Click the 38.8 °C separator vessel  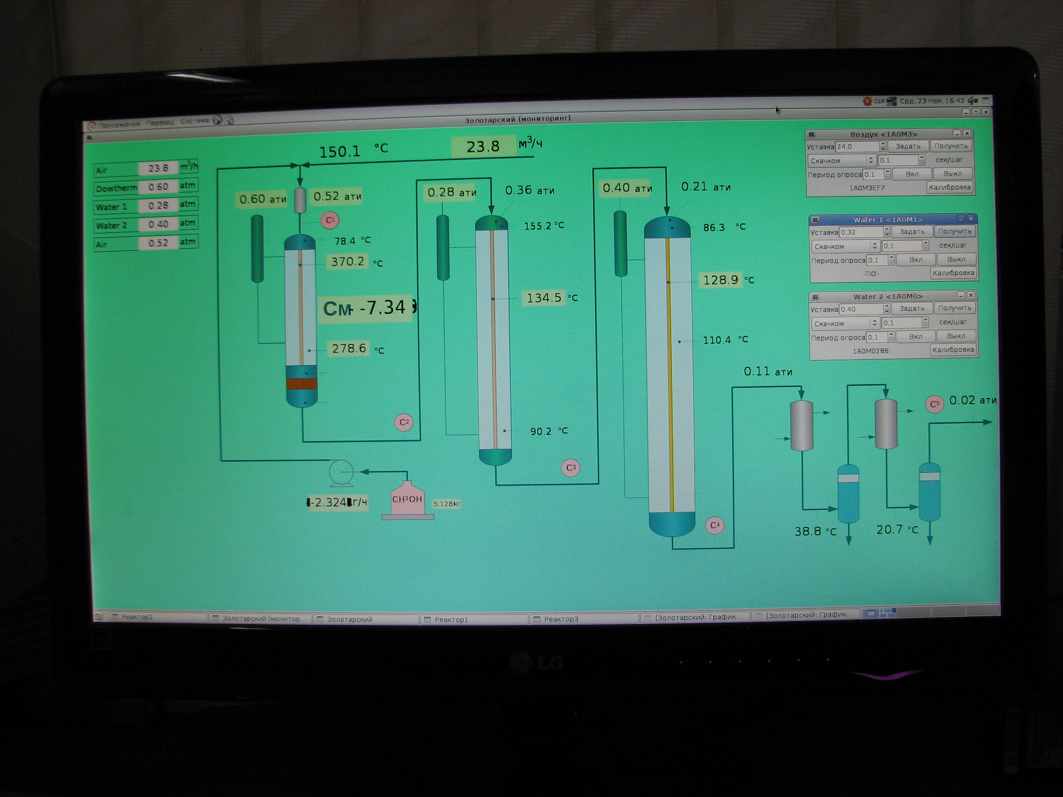tap(848, 493)
